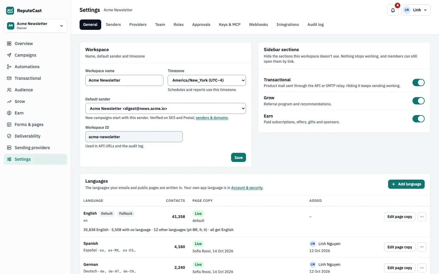Click the ReputeCast logo icon
Screen dimensions: 439x274
click(10, 11)
